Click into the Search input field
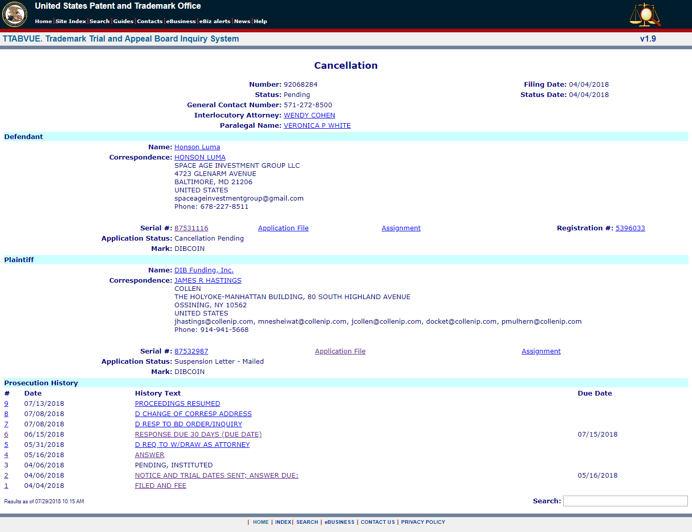Viewport: 692px width, 532px height. pos(625,501)
